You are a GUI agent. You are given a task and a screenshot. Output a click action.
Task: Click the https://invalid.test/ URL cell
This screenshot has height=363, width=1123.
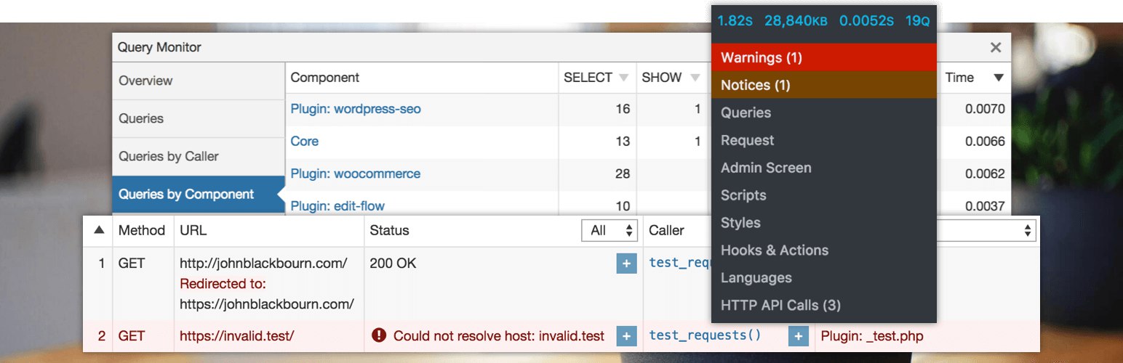[236, 336]
